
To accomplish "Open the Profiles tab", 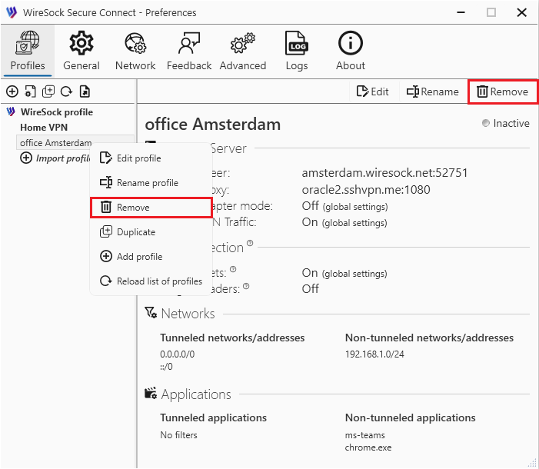I will (28, 51).
